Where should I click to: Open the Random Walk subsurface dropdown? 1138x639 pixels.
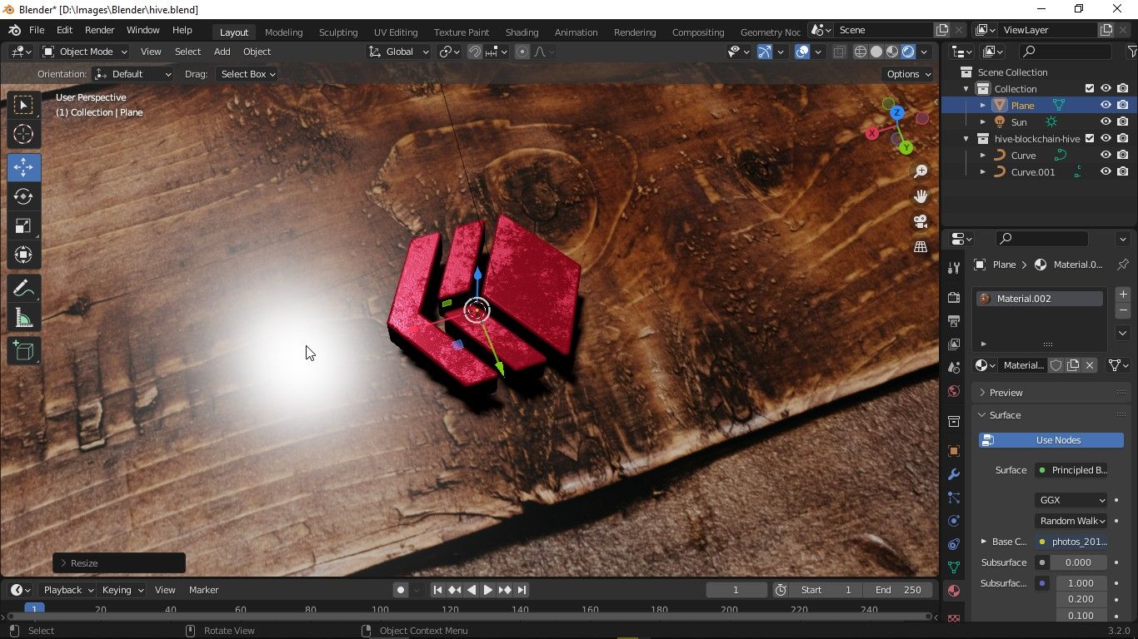(1071, 521)
